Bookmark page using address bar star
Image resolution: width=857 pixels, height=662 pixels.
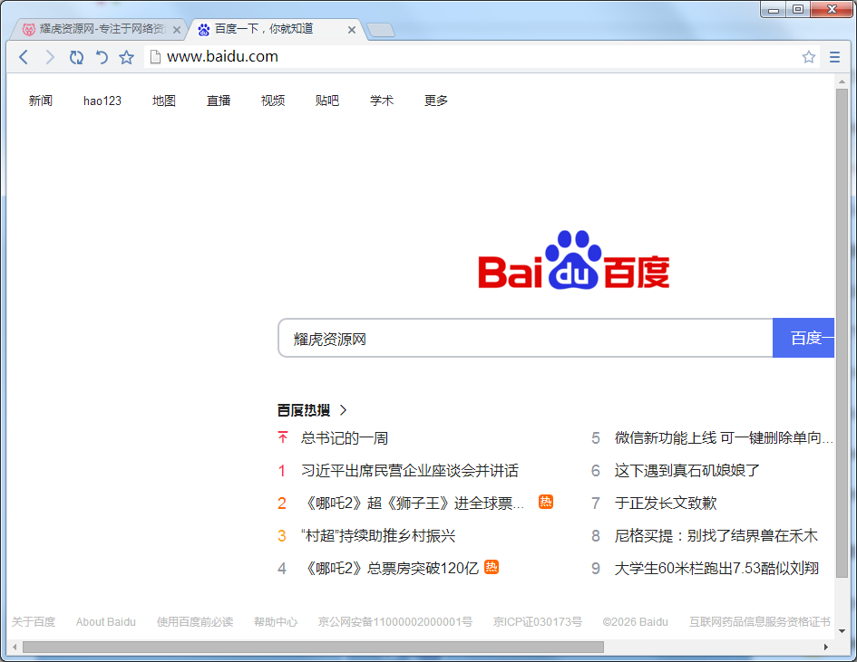tap(808, 57)
